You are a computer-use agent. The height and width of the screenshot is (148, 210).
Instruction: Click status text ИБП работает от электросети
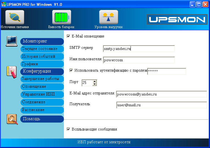coord(104,142)
